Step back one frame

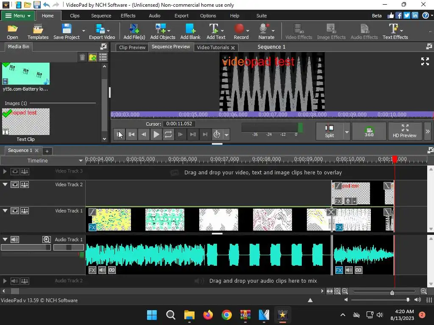[144, 135]
